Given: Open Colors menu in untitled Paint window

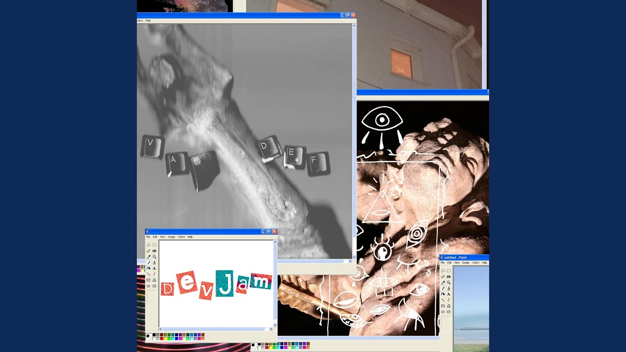Looking at the screenshot, I should point(476,263).
